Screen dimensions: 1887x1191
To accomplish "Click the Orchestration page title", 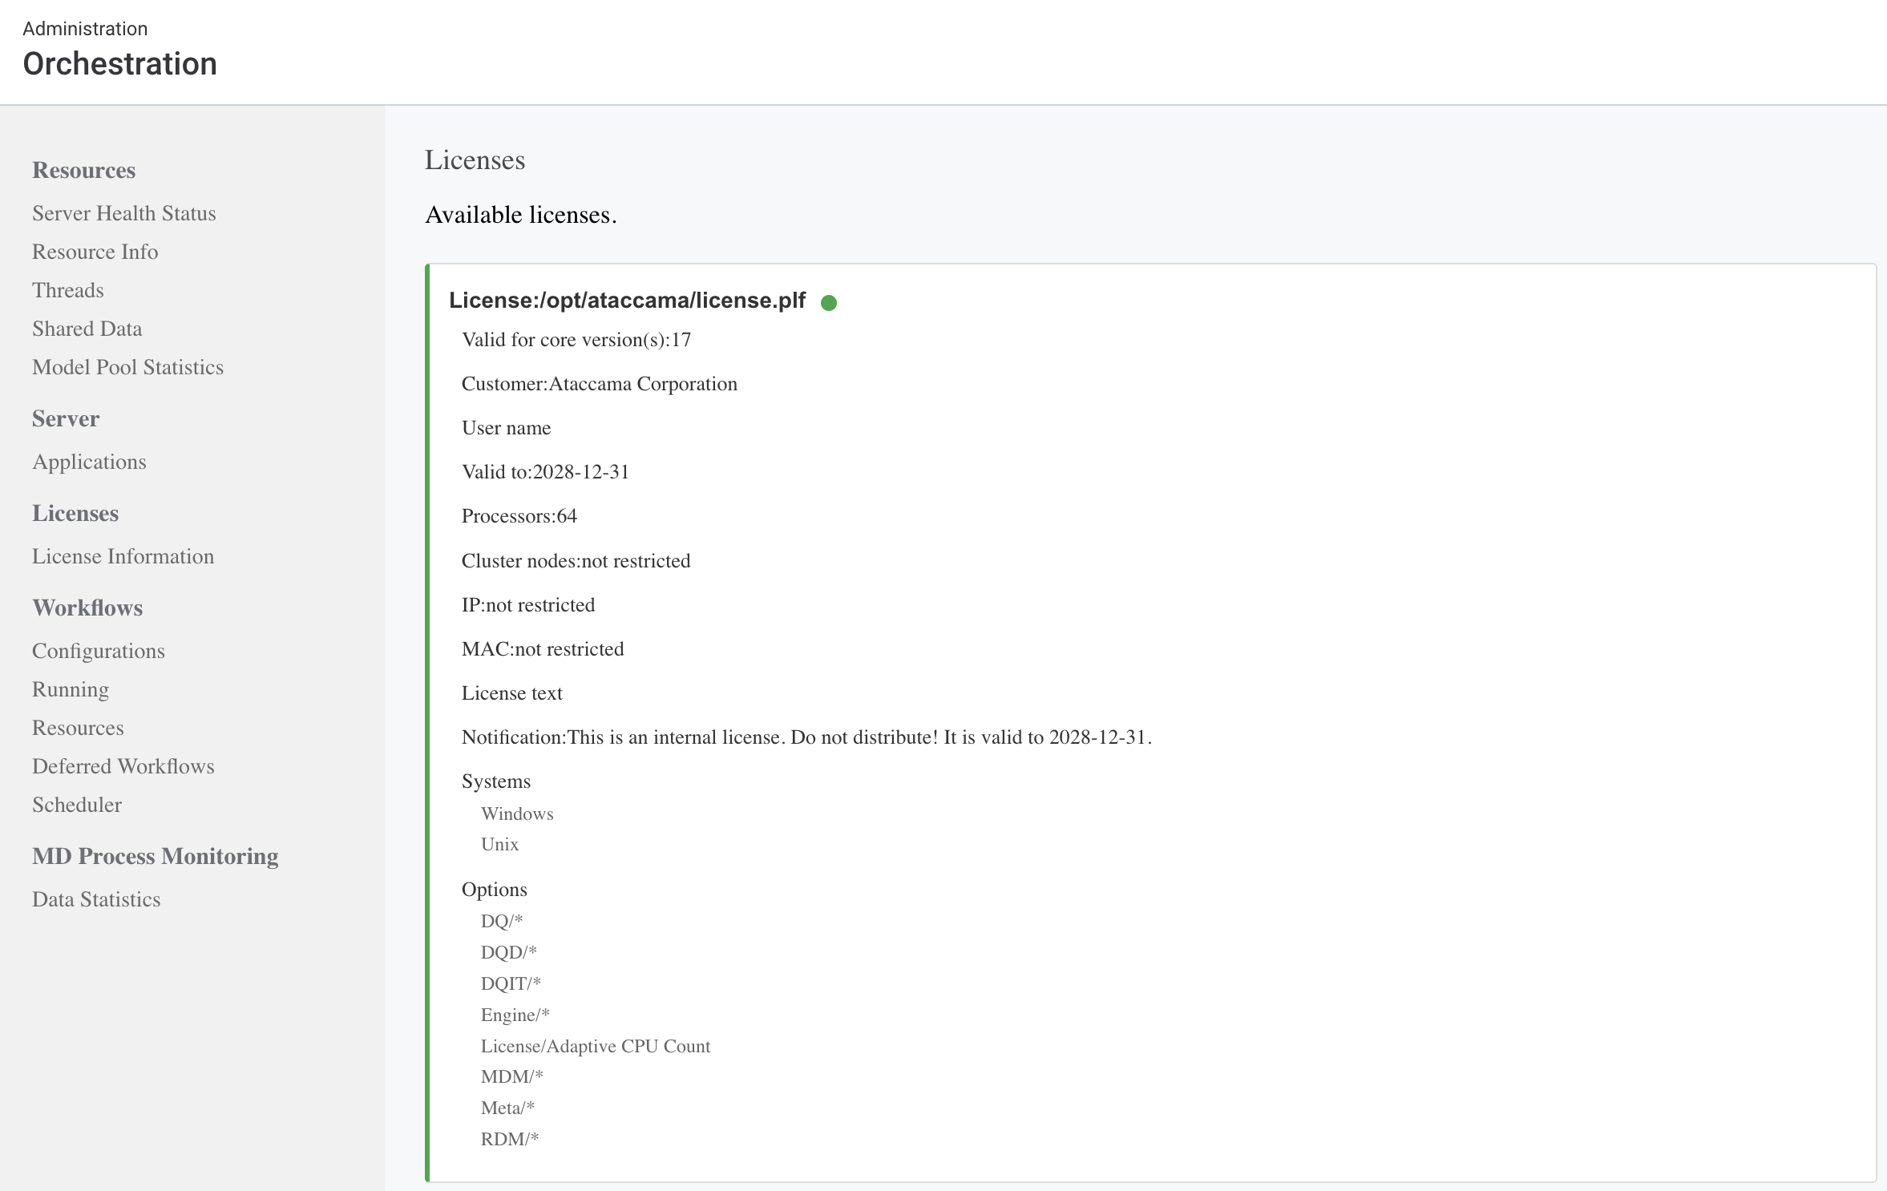I will 119,63.
